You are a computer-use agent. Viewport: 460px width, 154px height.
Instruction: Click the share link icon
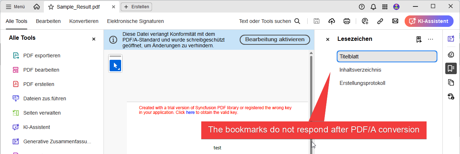[380, 21]
